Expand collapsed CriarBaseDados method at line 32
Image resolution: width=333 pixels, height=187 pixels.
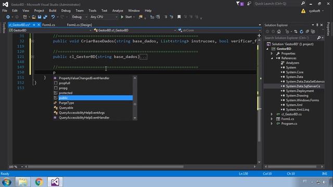point(32,41)
